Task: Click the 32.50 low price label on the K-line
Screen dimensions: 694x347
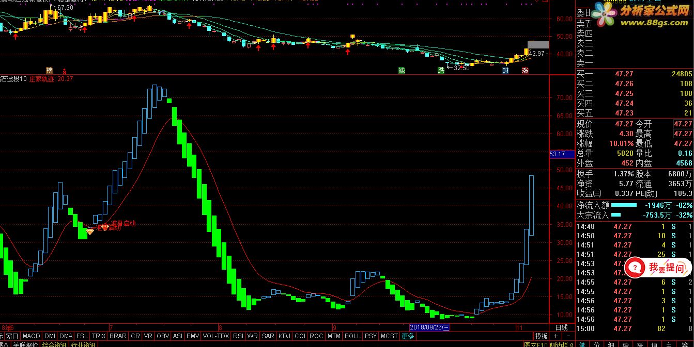Action: (x=461, y=68)
